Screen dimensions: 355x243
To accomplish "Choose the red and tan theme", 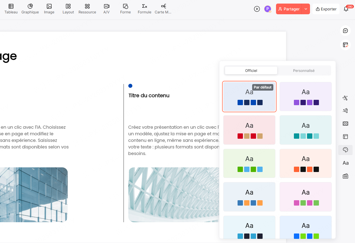I will point(249,130).
